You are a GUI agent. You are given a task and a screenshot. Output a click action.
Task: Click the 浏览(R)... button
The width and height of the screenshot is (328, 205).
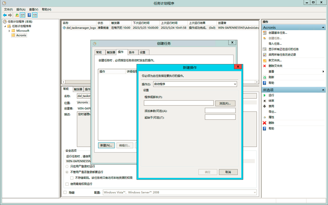coord(225,104)
